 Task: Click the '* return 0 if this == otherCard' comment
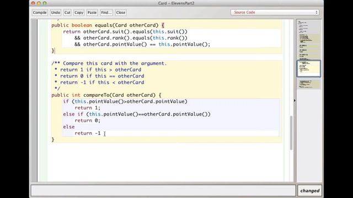point(99,76)
